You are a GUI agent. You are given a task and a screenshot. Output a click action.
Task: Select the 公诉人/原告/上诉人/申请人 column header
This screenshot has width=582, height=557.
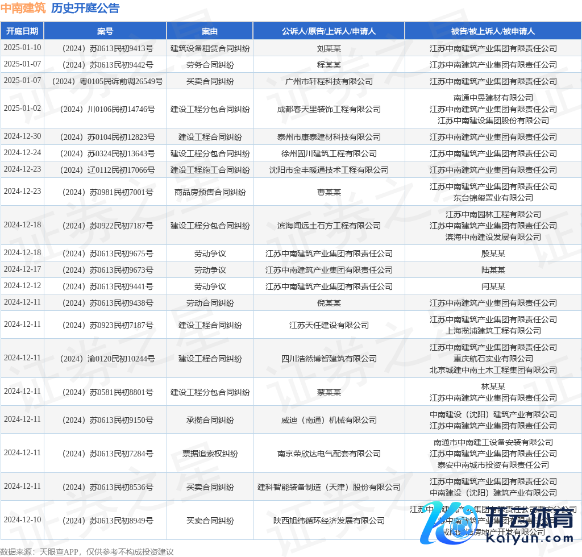pos(329,31)
